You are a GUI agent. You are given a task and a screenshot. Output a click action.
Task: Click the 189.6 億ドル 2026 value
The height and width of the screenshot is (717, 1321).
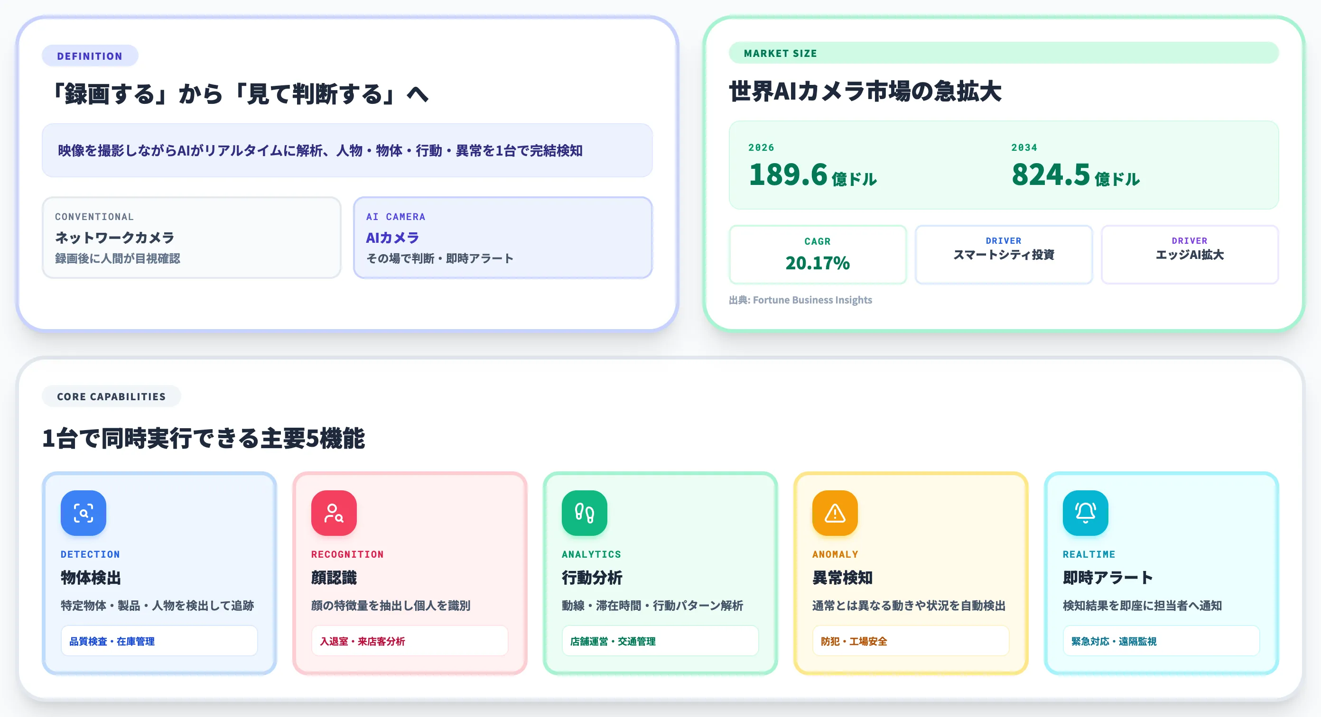click(x=813, y=175)
